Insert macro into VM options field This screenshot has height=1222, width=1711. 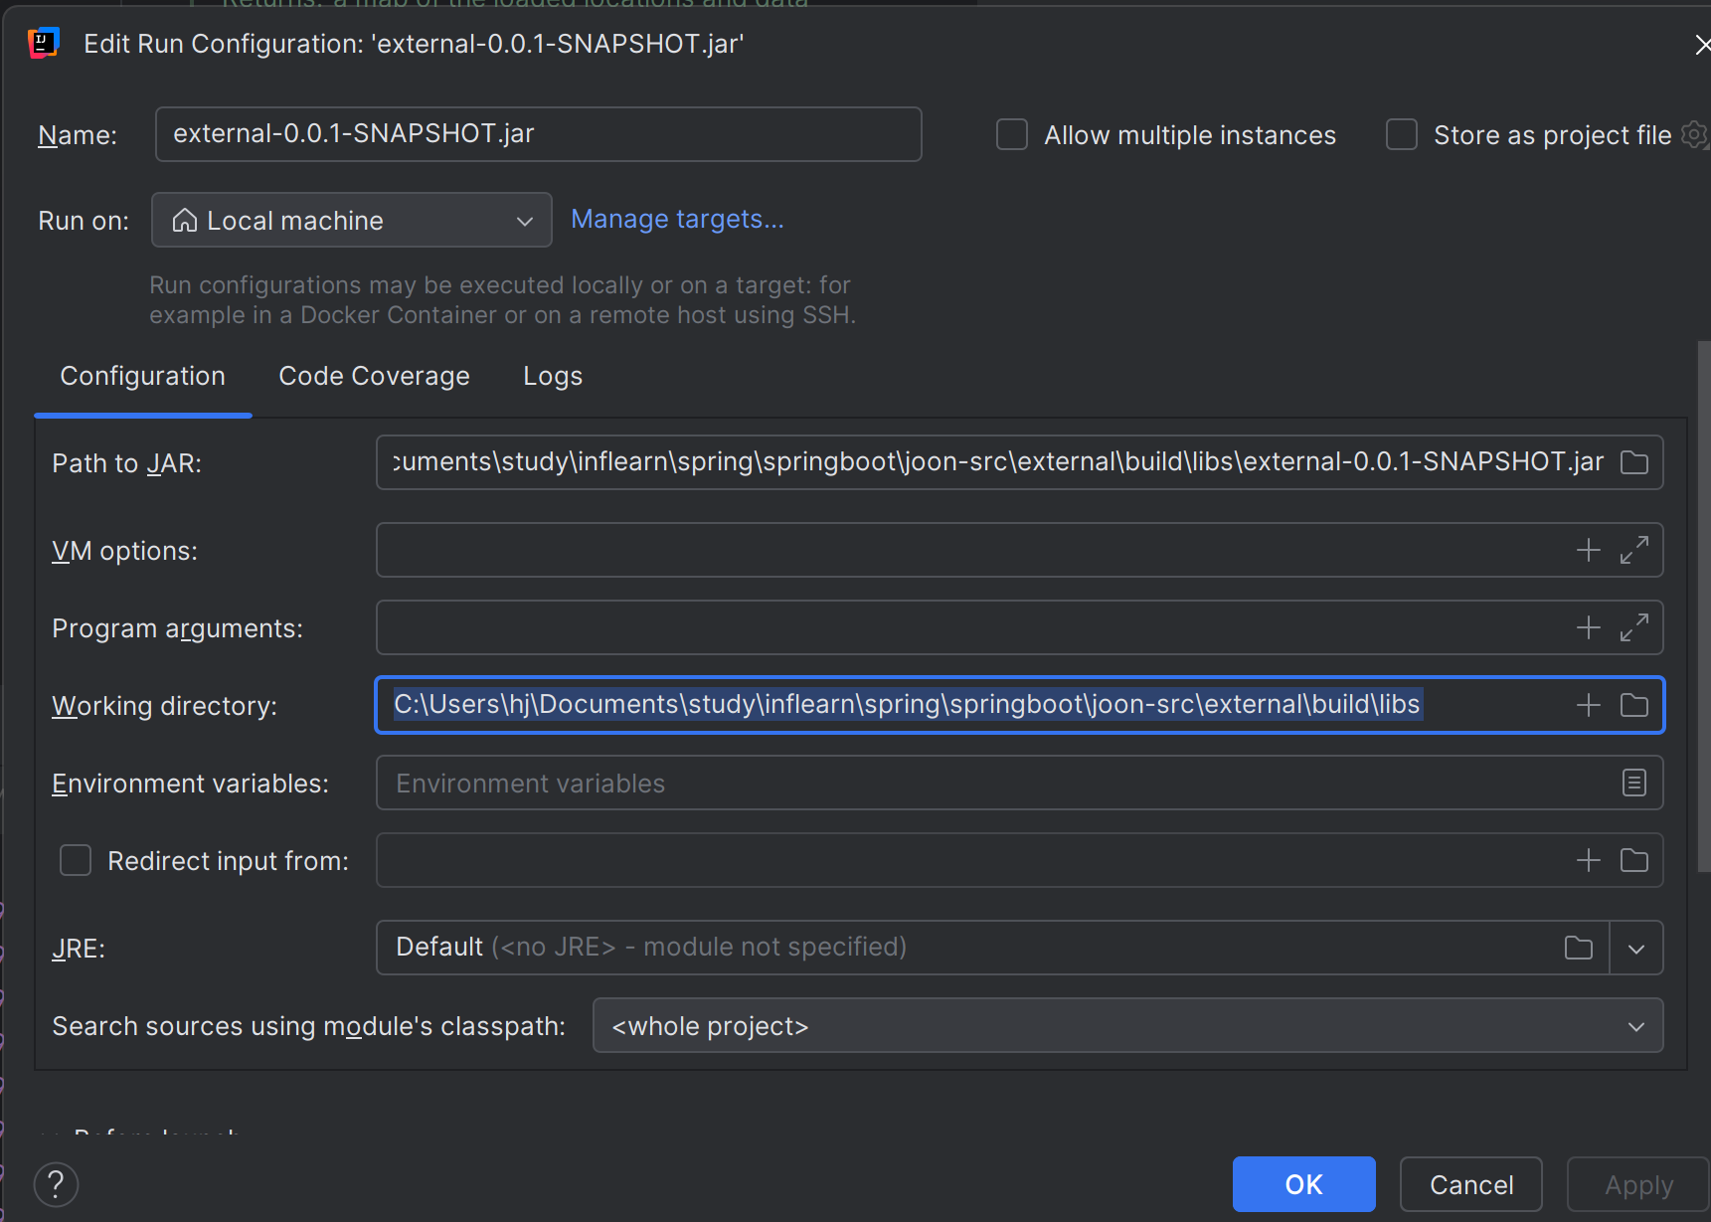pos(1589,550)
